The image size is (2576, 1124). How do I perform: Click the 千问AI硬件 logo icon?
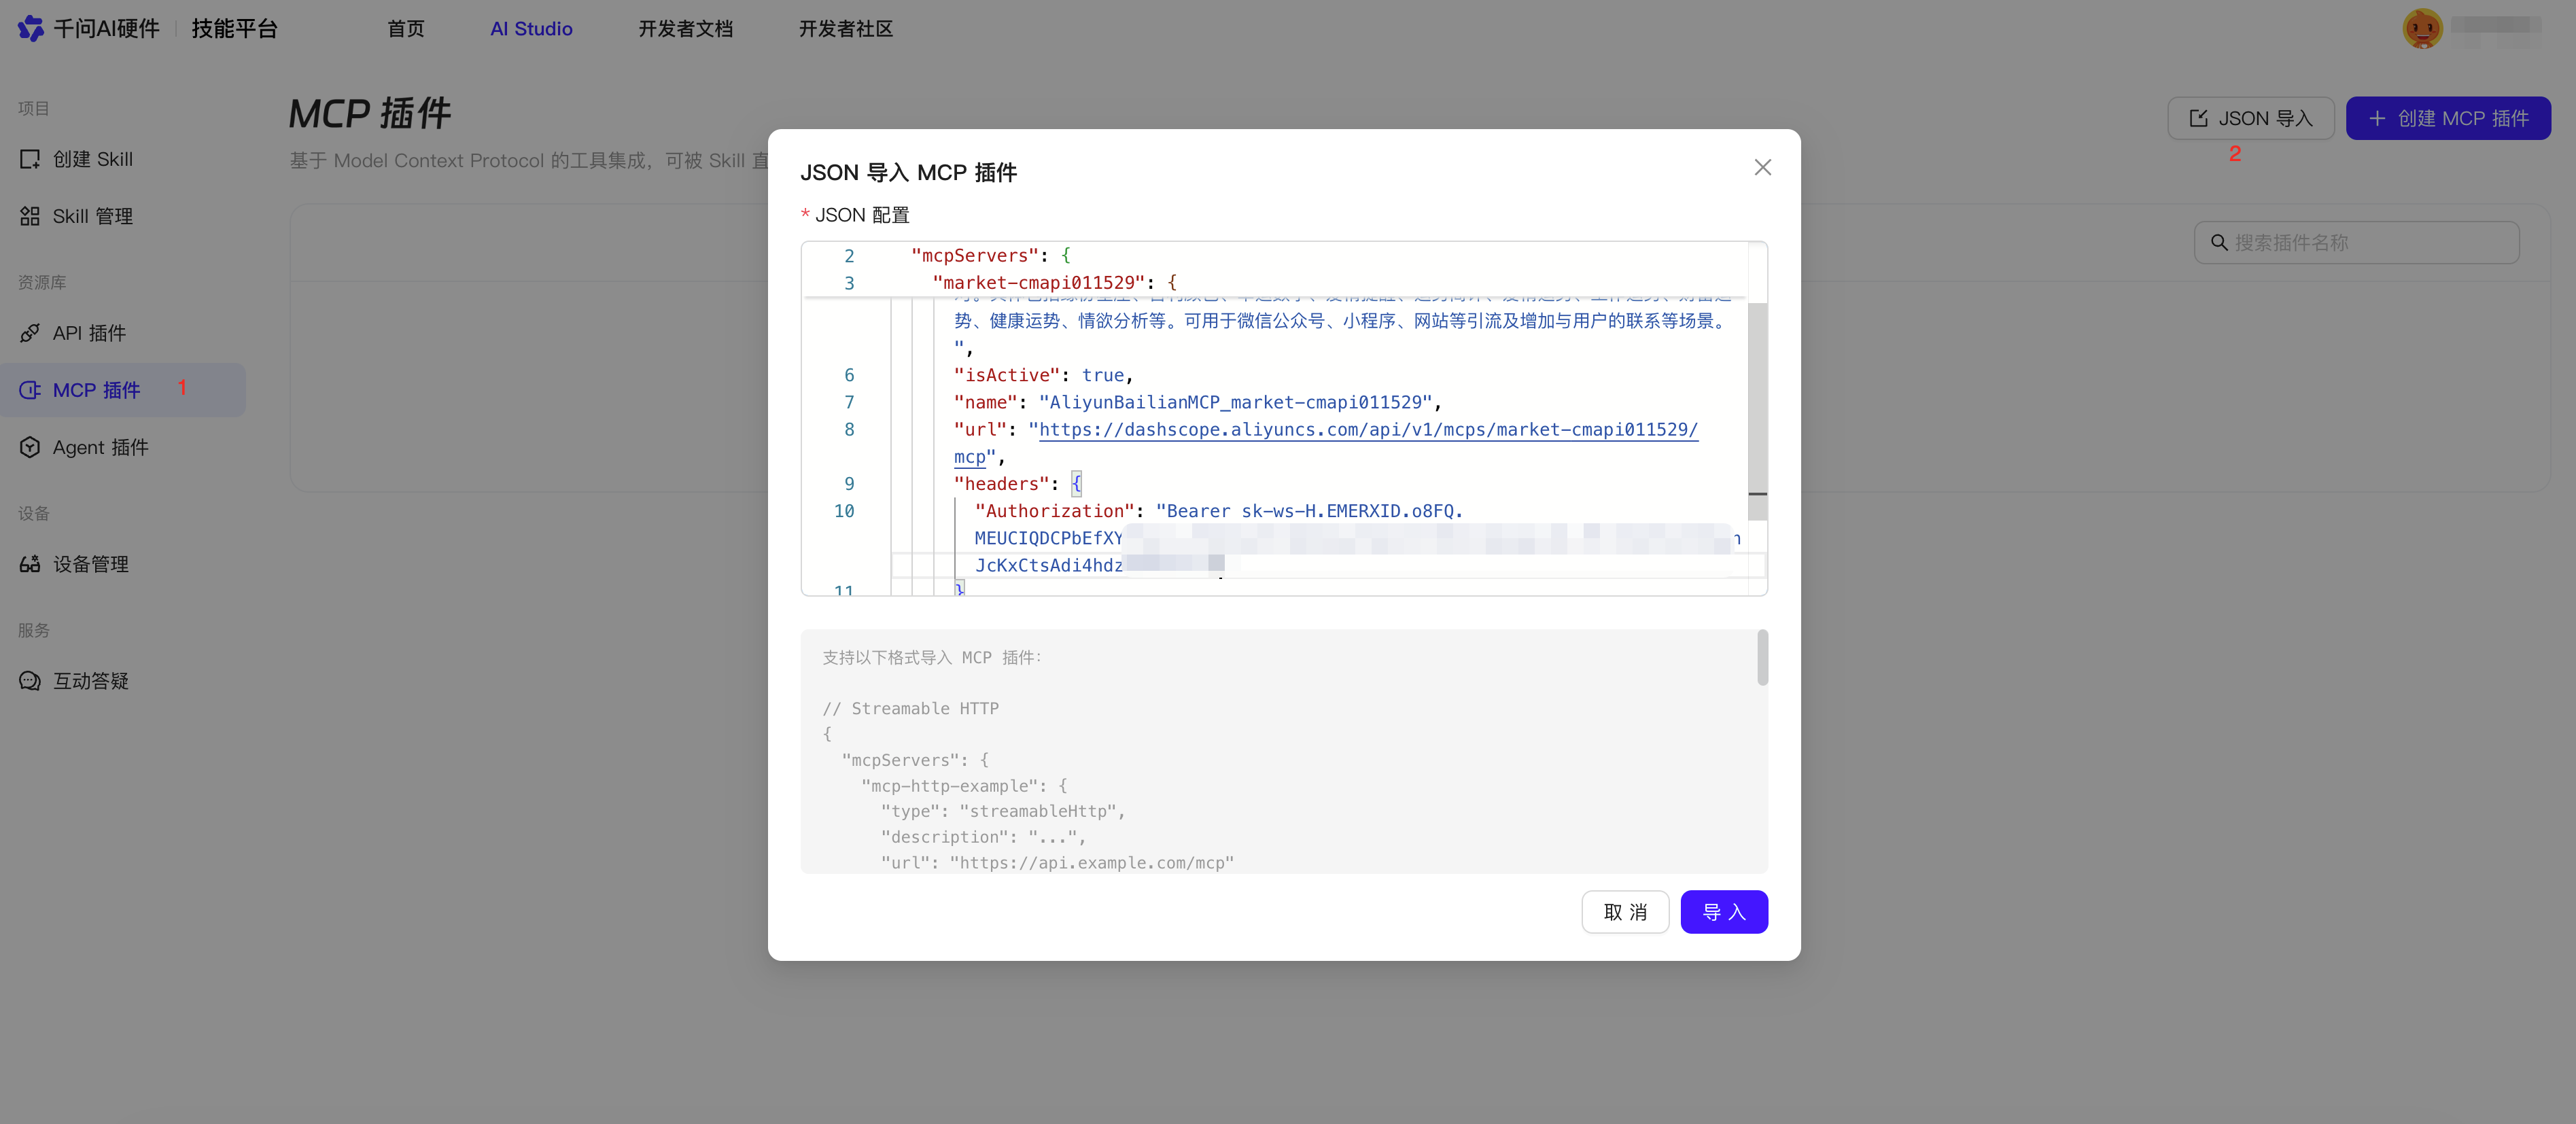31,28
